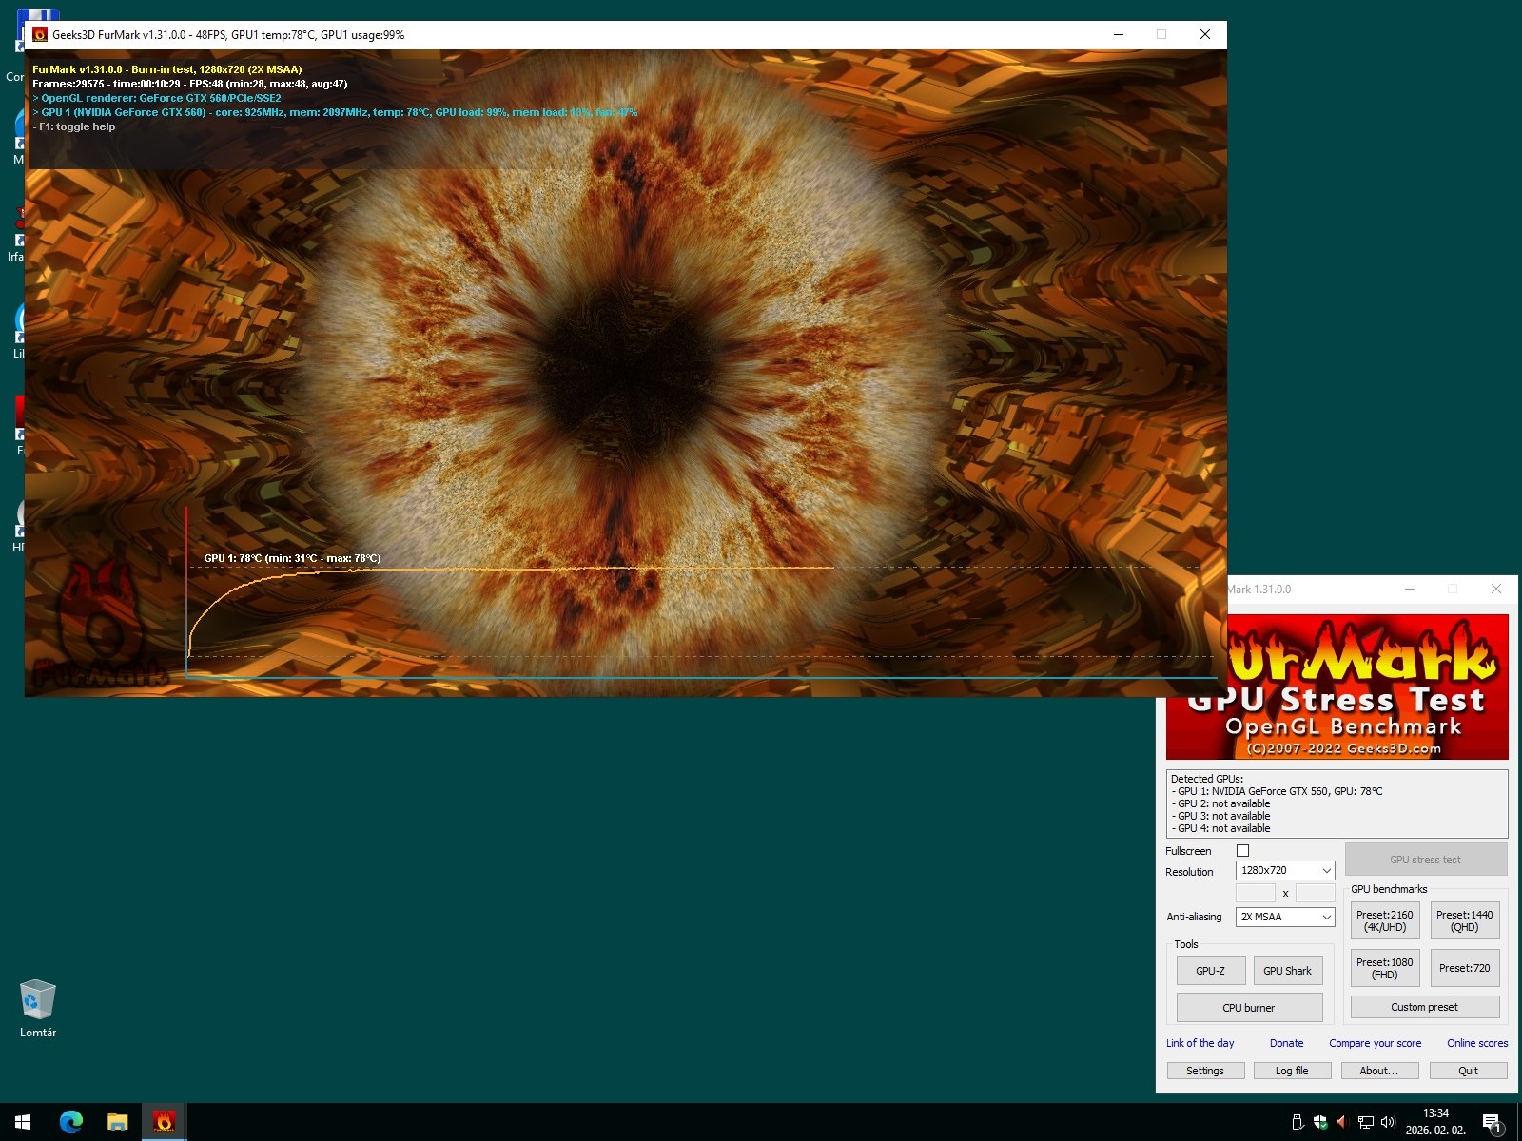Screen dimensions: 1522x1141
Task: Click the red speaker tray icon
Action: point(1341,1122)
